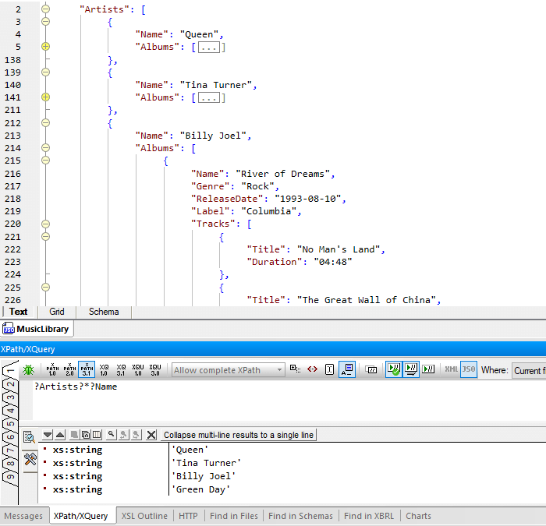
Task: Expand Queen's collapsed Albums array
Action: click(45, 48)
